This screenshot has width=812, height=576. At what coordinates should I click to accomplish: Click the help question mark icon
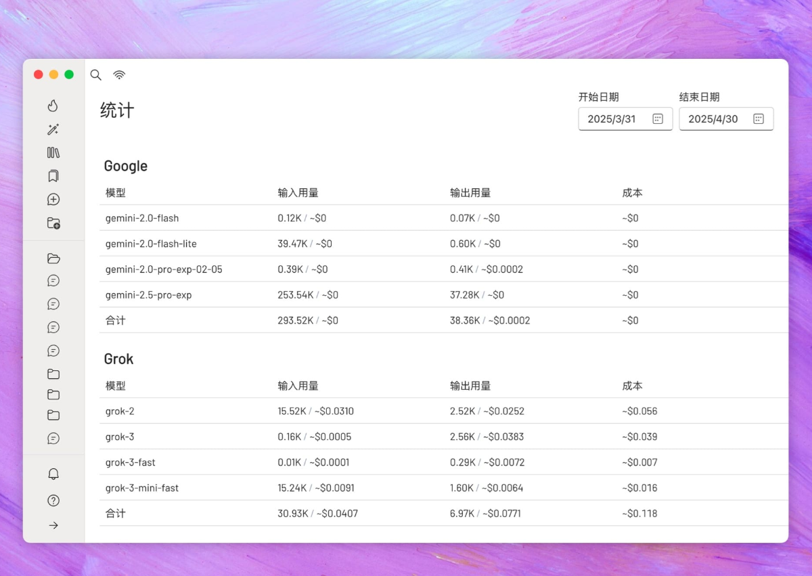tap(53, 501)
